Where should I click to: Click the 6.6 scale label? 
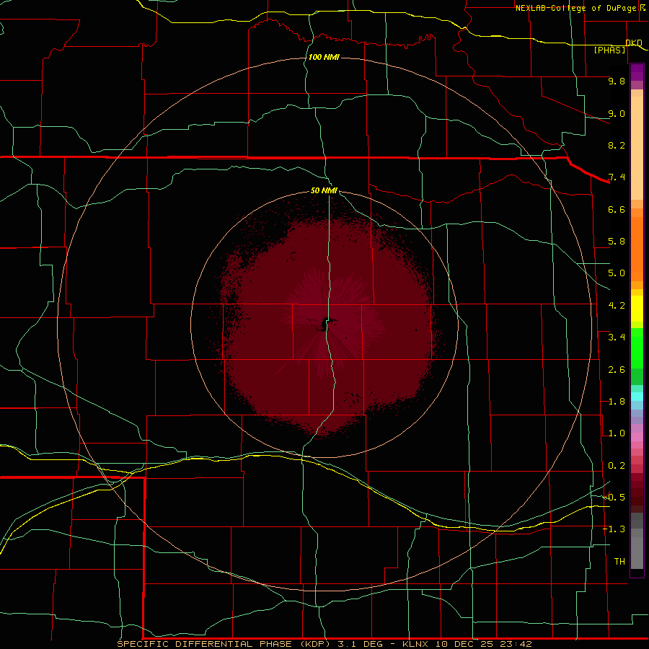tap(617, 209)
